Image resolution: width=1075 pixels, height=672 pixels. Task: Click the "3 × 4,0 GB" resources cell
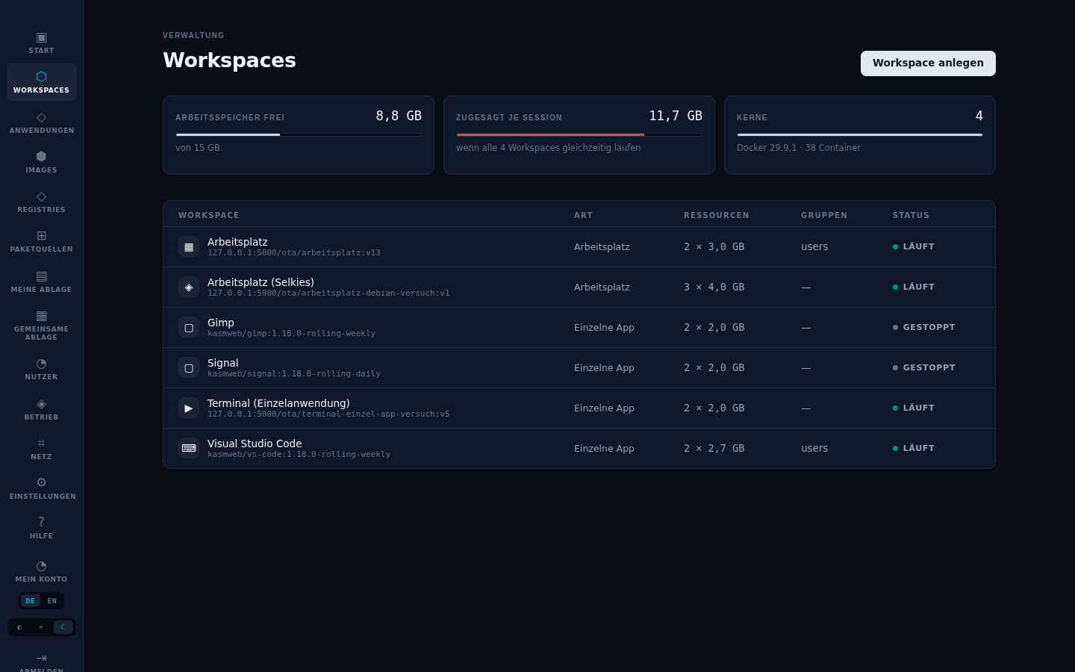(x=714, y=287)
